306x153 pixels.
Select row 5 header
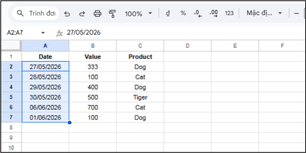point(11,97)
